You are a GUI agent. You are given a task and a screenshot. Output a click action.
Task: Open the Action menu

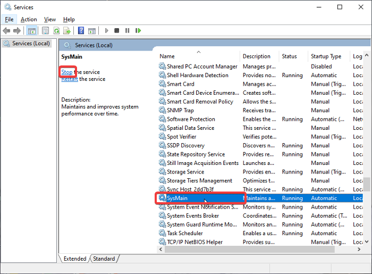(x=29, y=19)
